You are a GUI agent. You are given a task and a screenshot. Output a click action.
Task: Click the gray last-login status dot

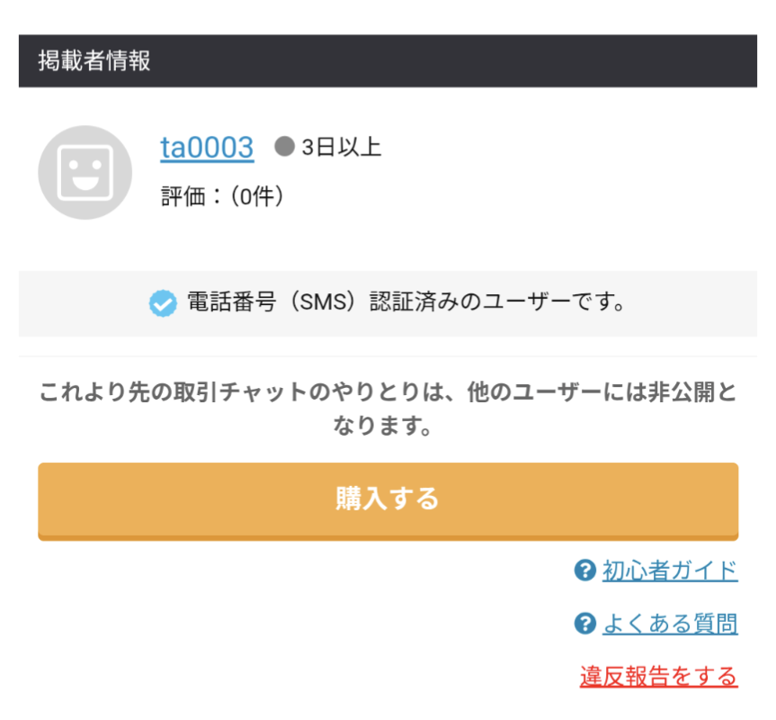tap(284, 147)
